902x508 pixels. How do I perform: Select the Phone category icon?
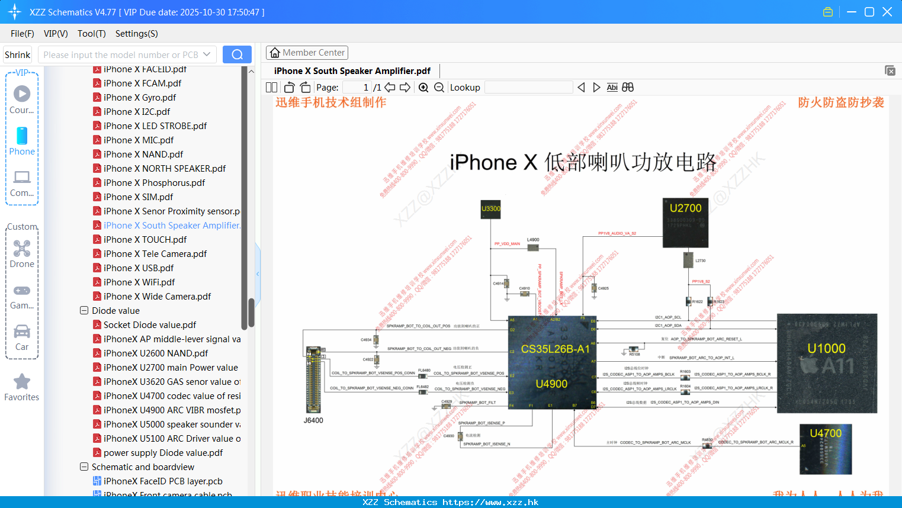(22, 142)
